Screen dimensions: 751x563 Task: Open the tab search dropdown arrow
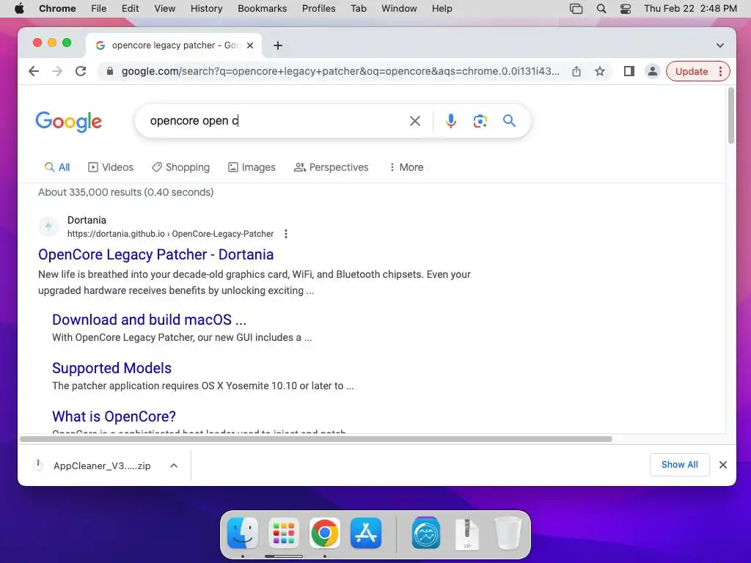[x=720, y=45]
